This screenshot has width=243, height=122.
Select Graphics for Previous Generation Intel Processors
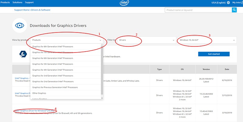pyautogui.click(x=66, y=87)
